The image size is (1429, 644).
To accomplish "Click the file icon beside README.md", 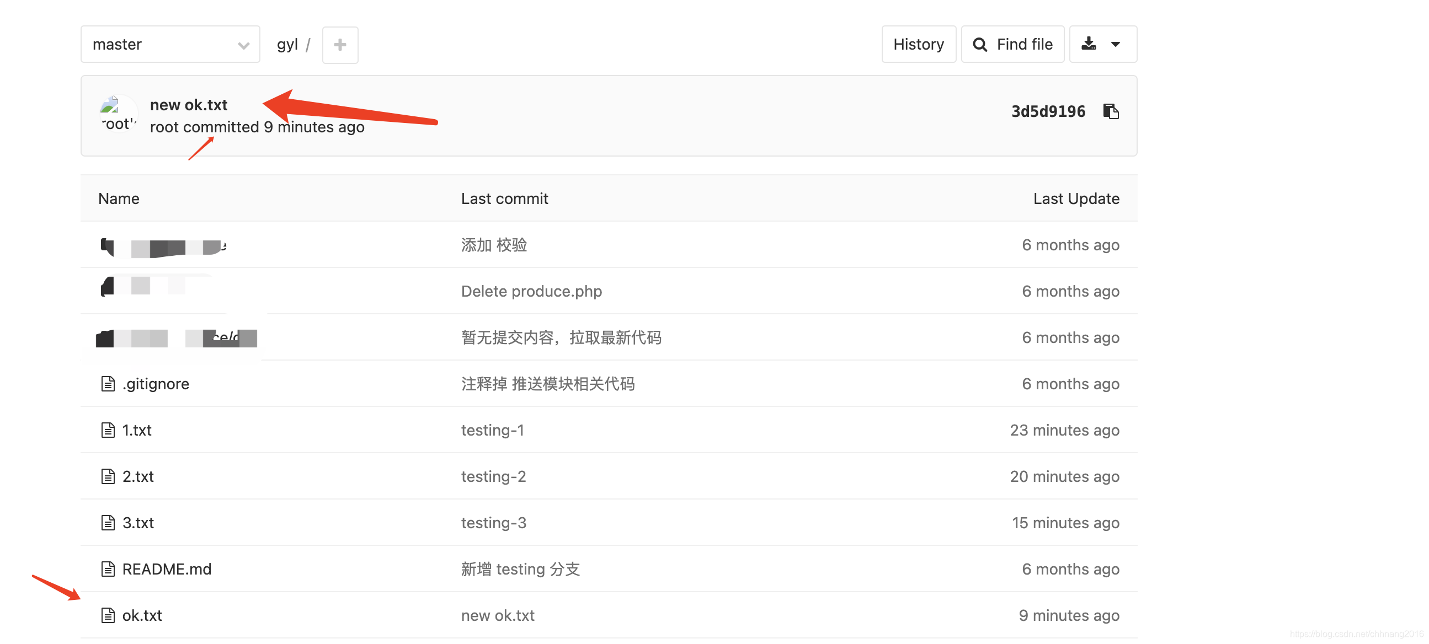I will click(108, 568).
